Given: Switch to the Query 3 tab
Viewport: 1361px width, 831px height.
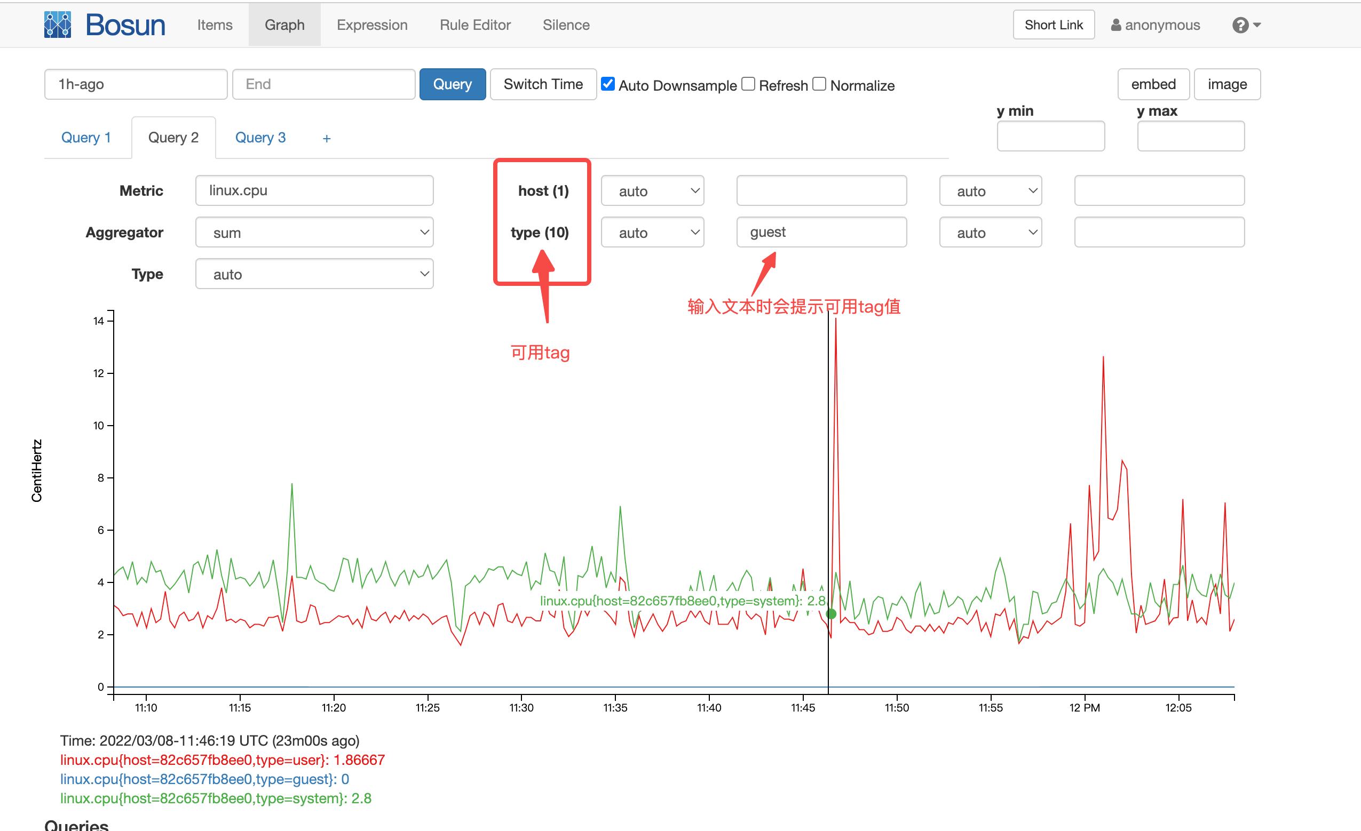Looking at the screenshot, I should tap(260, 138).
